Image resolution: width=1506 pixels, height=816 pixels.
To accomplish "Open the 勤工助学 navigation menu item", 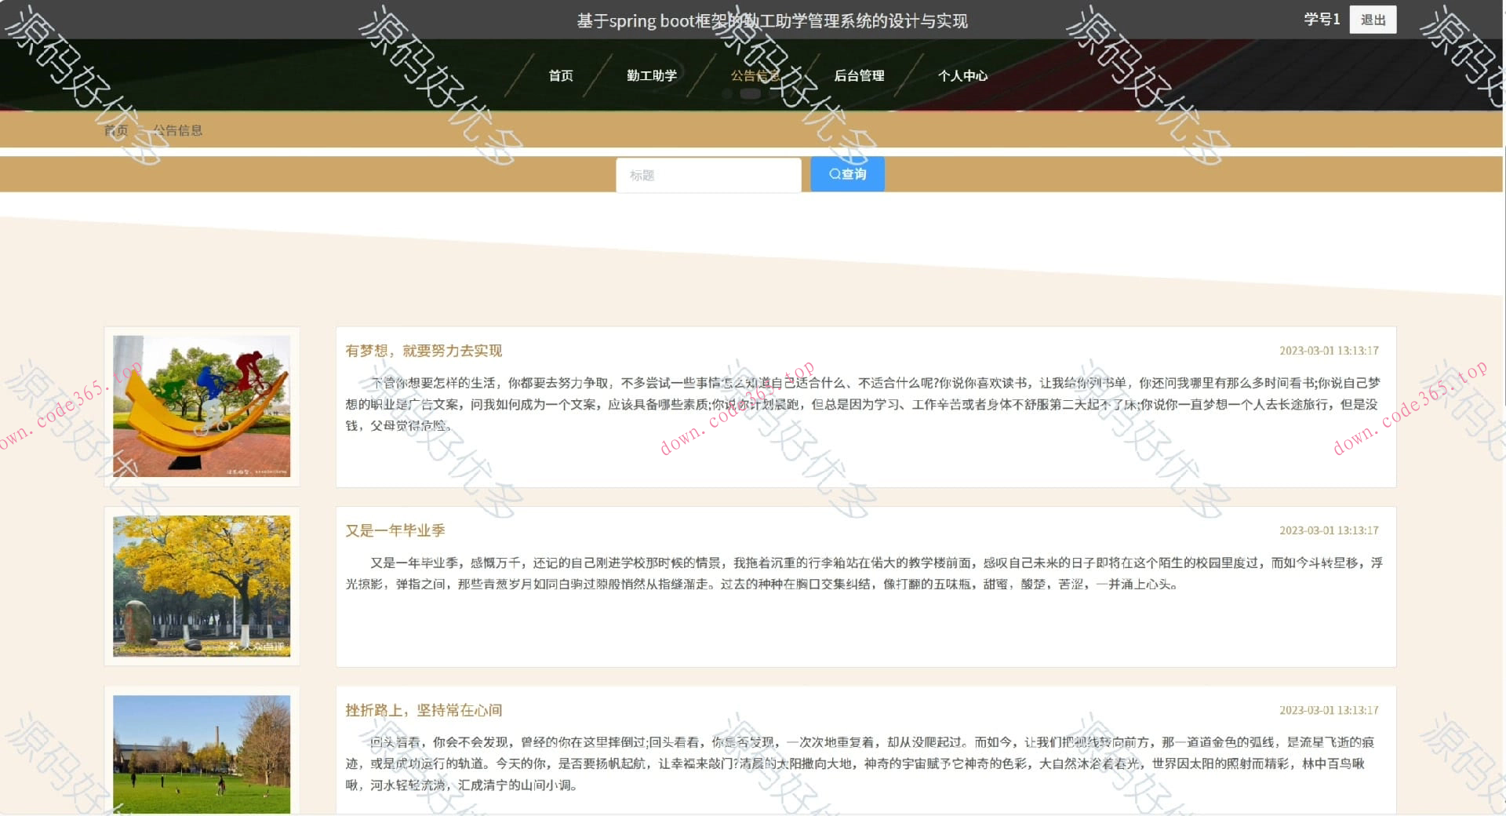I will click(653, 75).
